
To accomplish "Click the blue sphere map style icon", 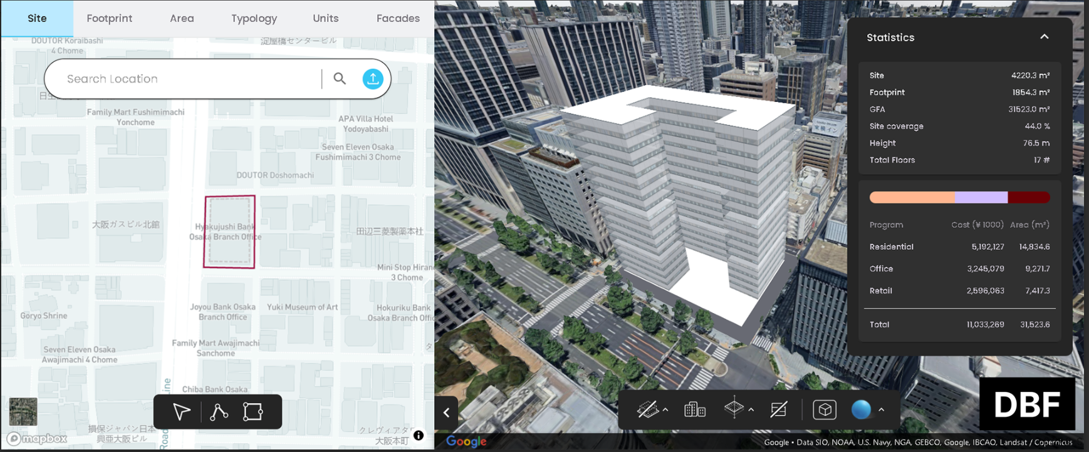I will point(862,409).
